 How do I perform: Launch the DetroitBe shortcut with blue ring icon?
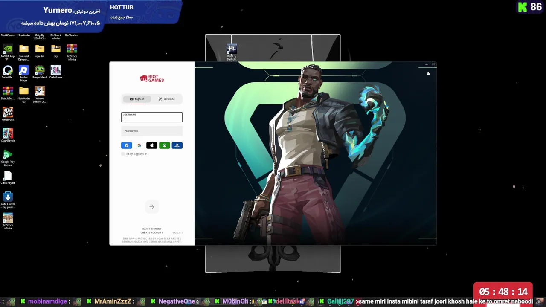click(x=8, y=72)
